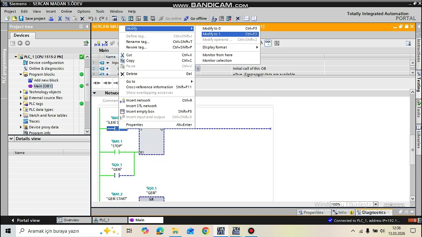Expand Watch and force tables node
The height and width of the screenshot is (237, 422).
[21, 116]
